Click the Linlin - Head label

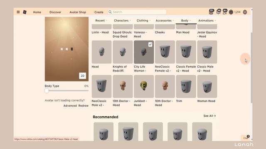(x=100, y=32)
